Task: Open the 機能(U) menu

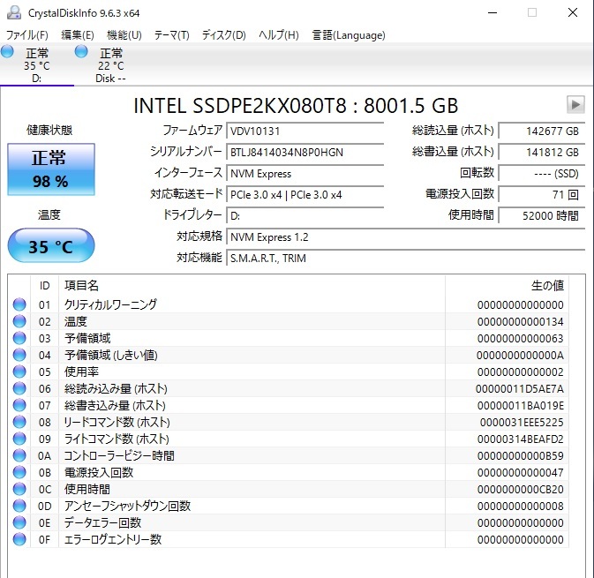Action: click(124, 35)
